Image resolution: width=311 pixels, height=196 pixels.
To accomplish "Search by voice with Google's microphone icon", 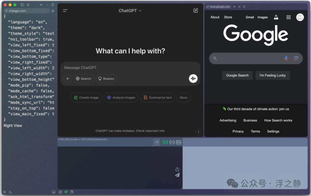I will point(286,58).
